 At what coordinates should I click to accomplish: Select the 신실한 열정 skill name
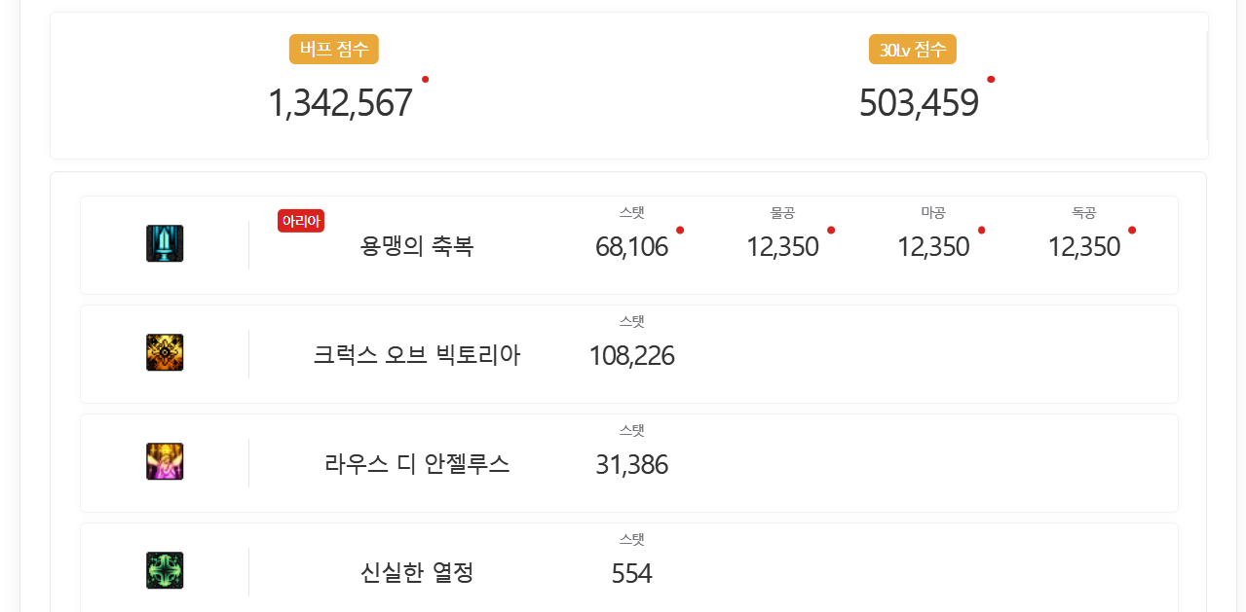coord(417,573)
